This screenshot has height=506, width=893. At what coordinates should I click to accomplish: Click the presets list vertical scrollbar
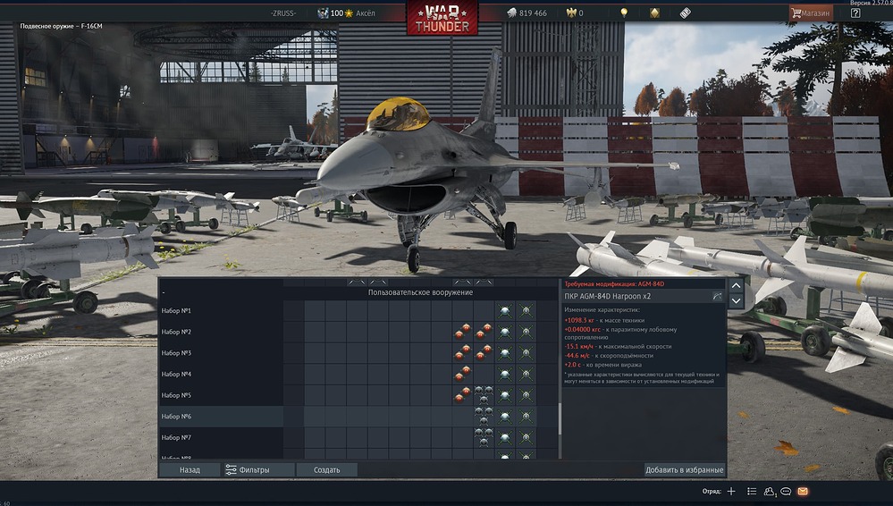560,418
